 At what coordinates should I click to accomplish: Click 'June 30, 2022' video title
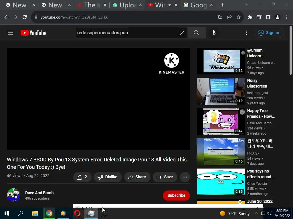[x=260, y=201]
